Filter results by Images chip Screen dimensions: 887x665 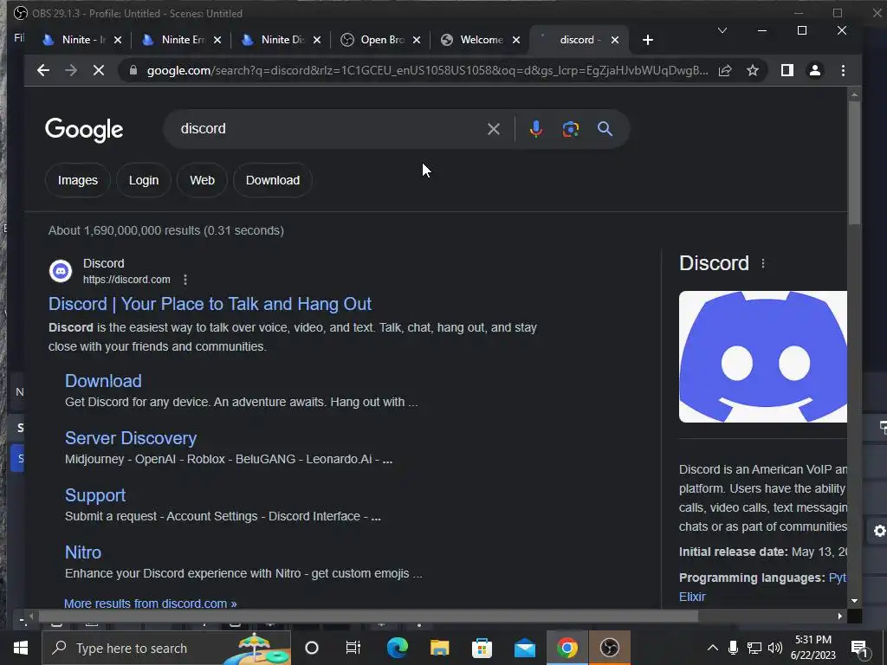click(77, 180)
